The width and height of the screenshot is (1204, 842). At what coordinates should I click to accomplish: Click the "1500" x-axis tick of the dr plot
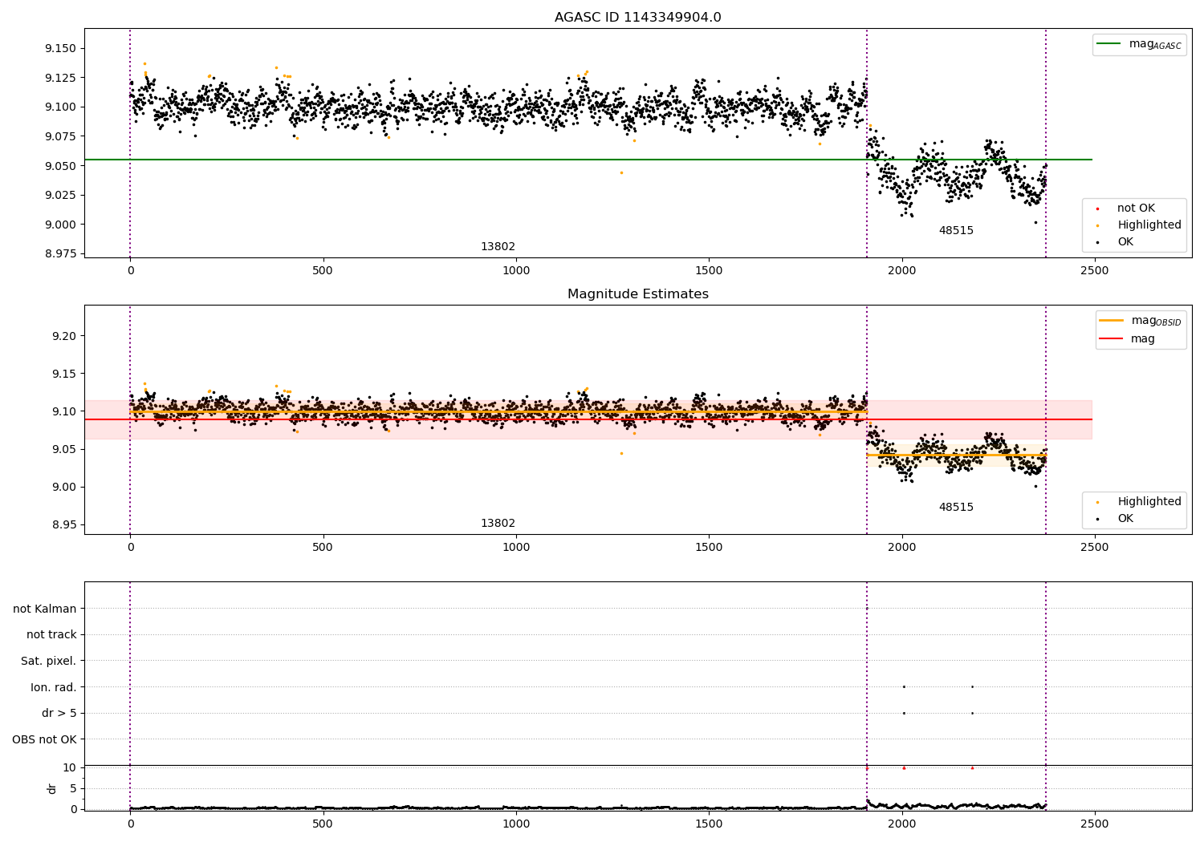click(709, 824)
